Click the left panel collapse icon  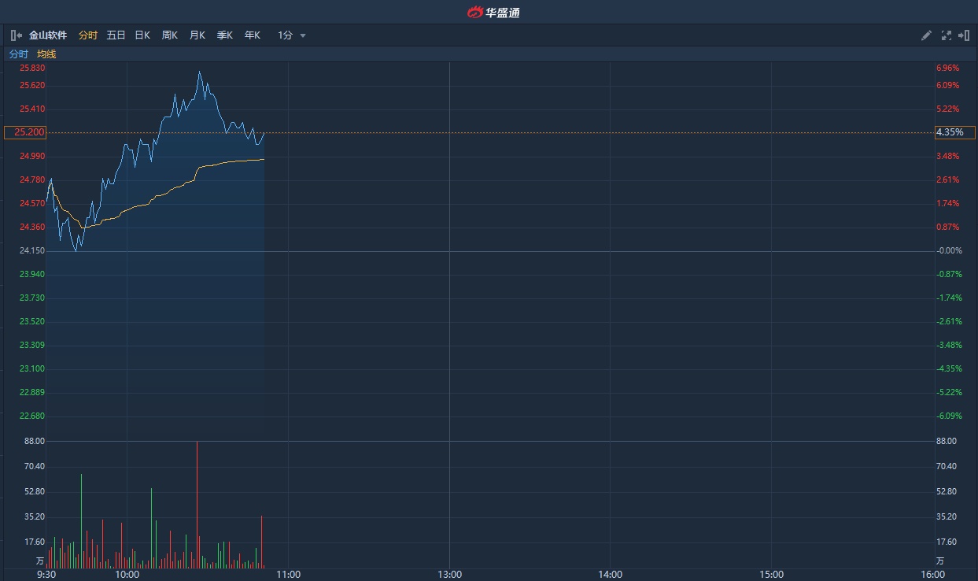click(x=16, y=35)
